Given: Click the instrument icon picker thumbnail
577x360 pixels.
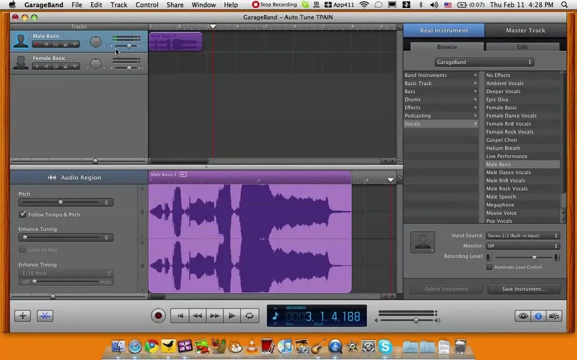Looking at the screenshot, I should point(423,242).
